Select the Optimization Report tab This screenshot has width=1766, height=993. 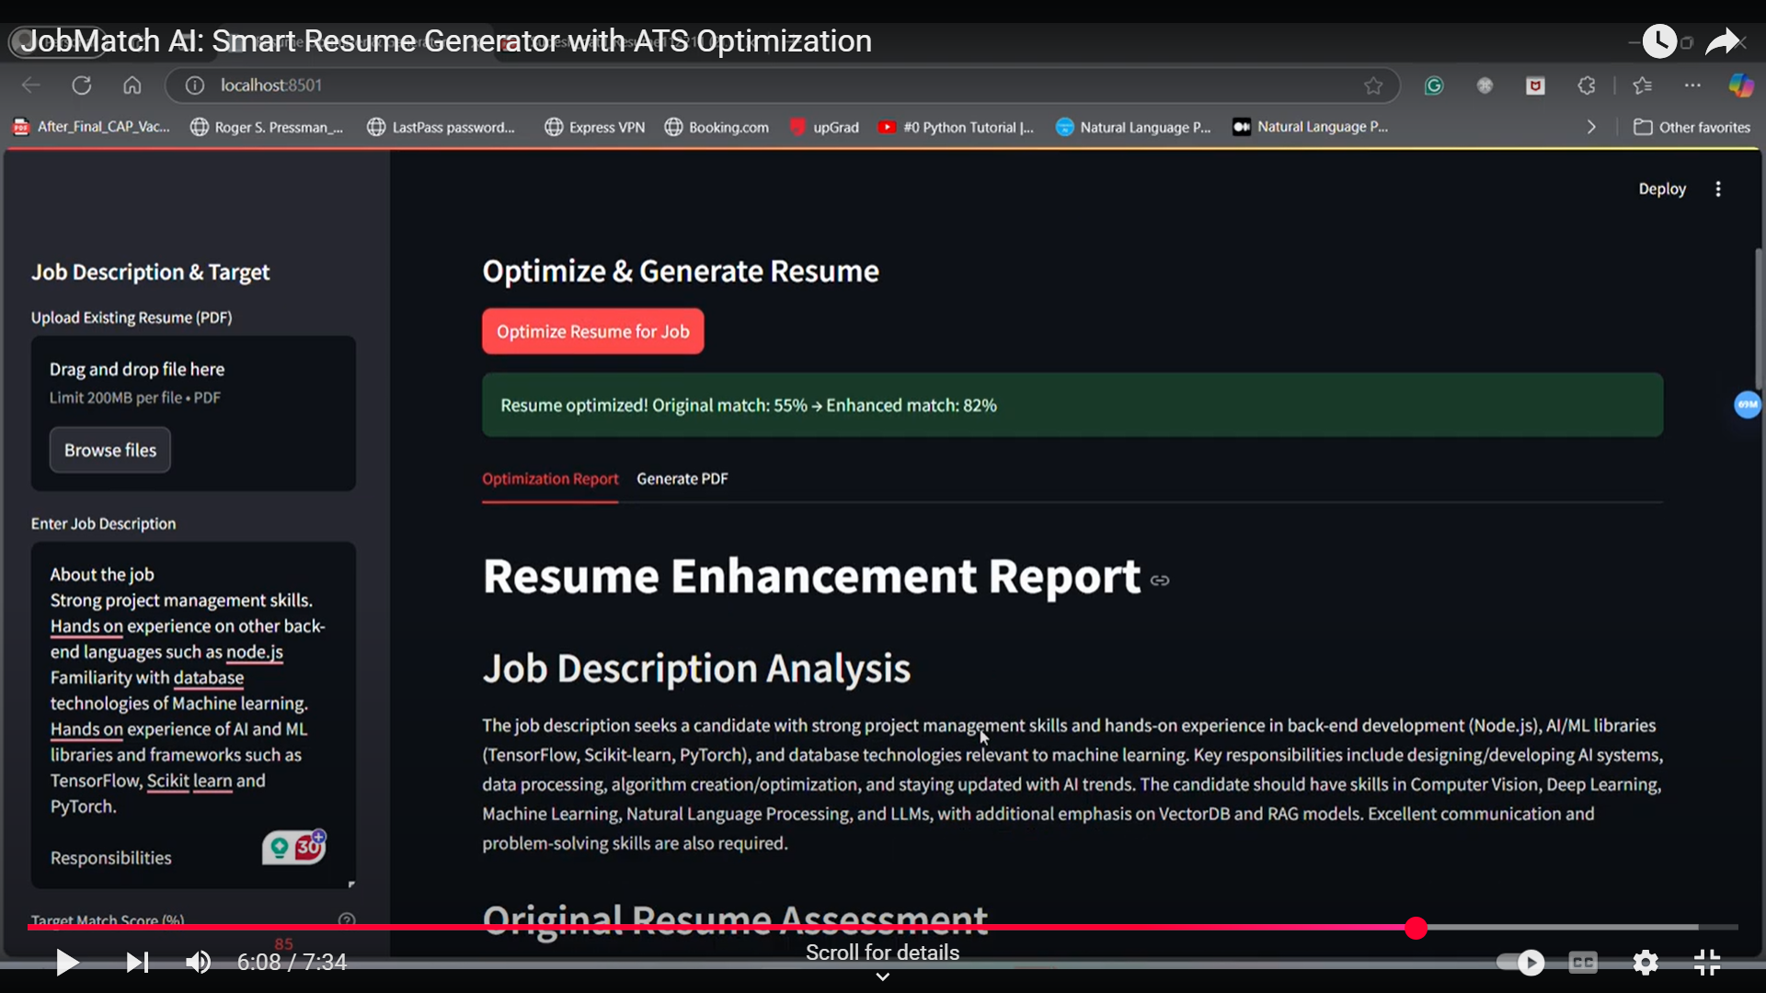pos(550,479)
